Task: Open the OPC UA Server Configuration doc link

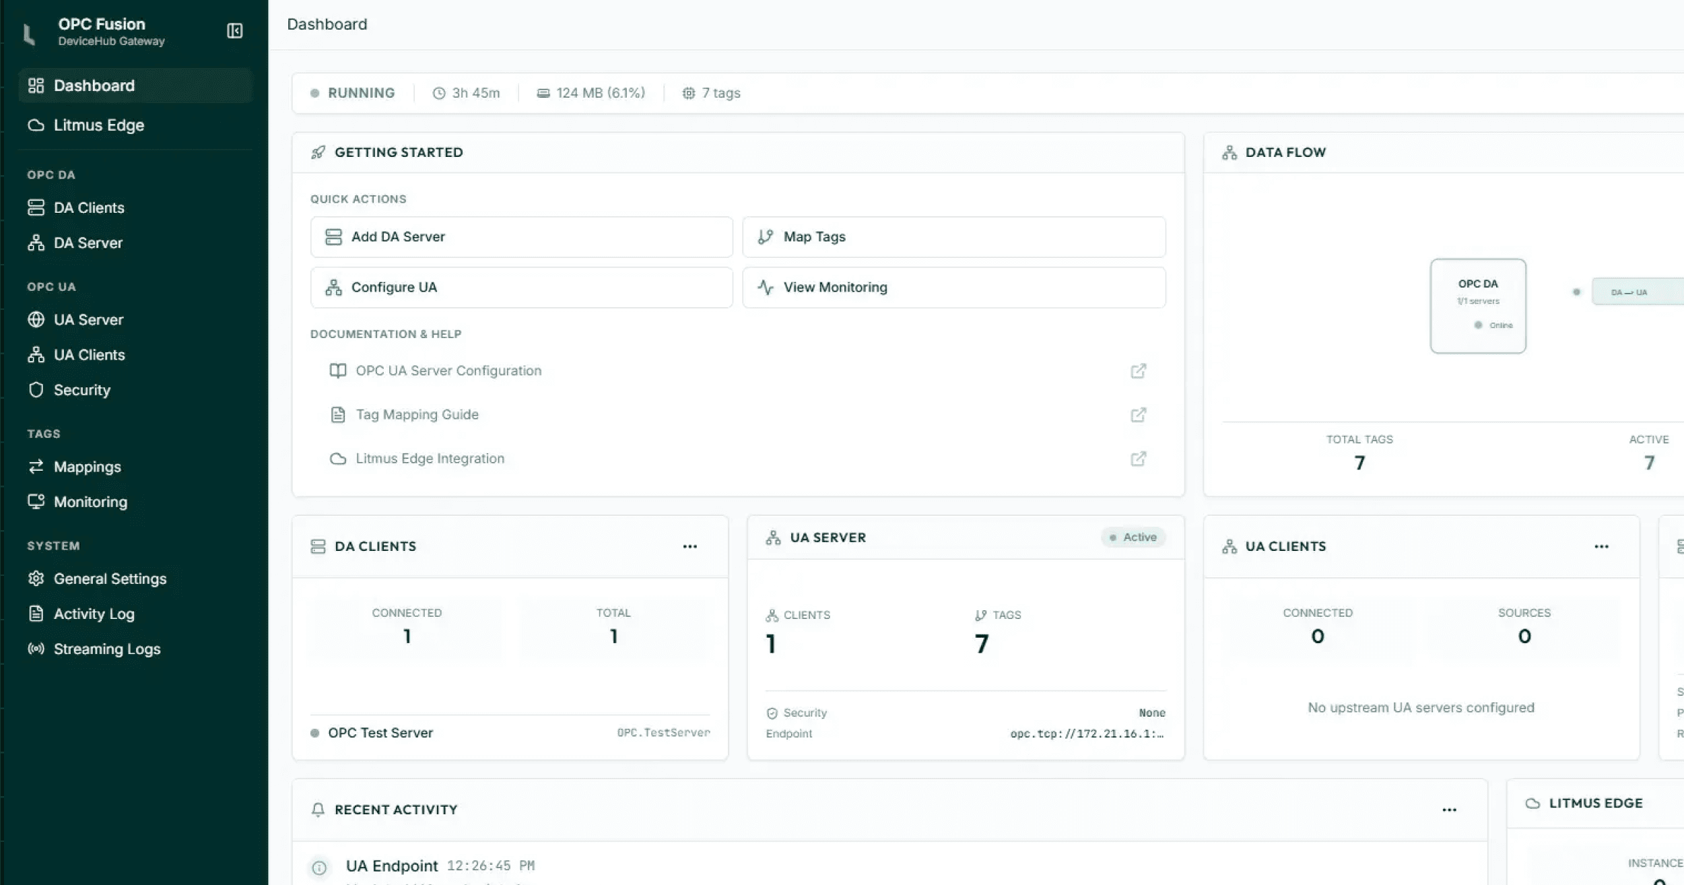Action: pos(738,370)
